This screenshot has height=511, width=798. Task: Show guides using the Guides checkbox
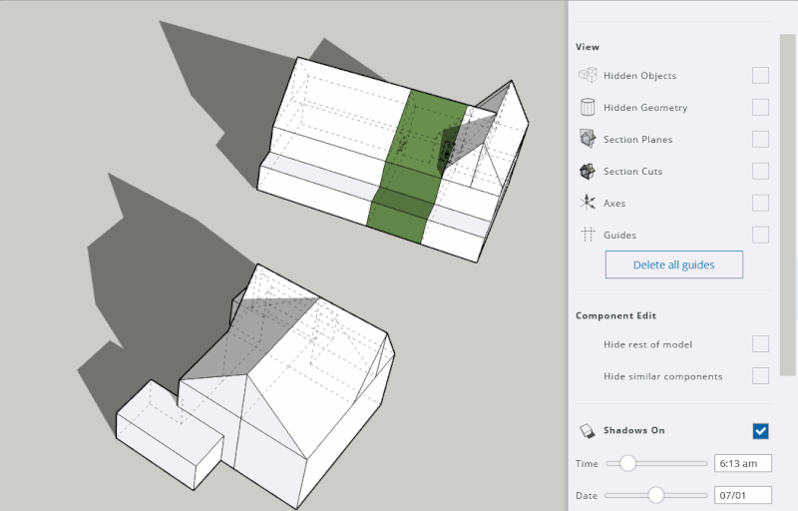click(x=760, y=235)
